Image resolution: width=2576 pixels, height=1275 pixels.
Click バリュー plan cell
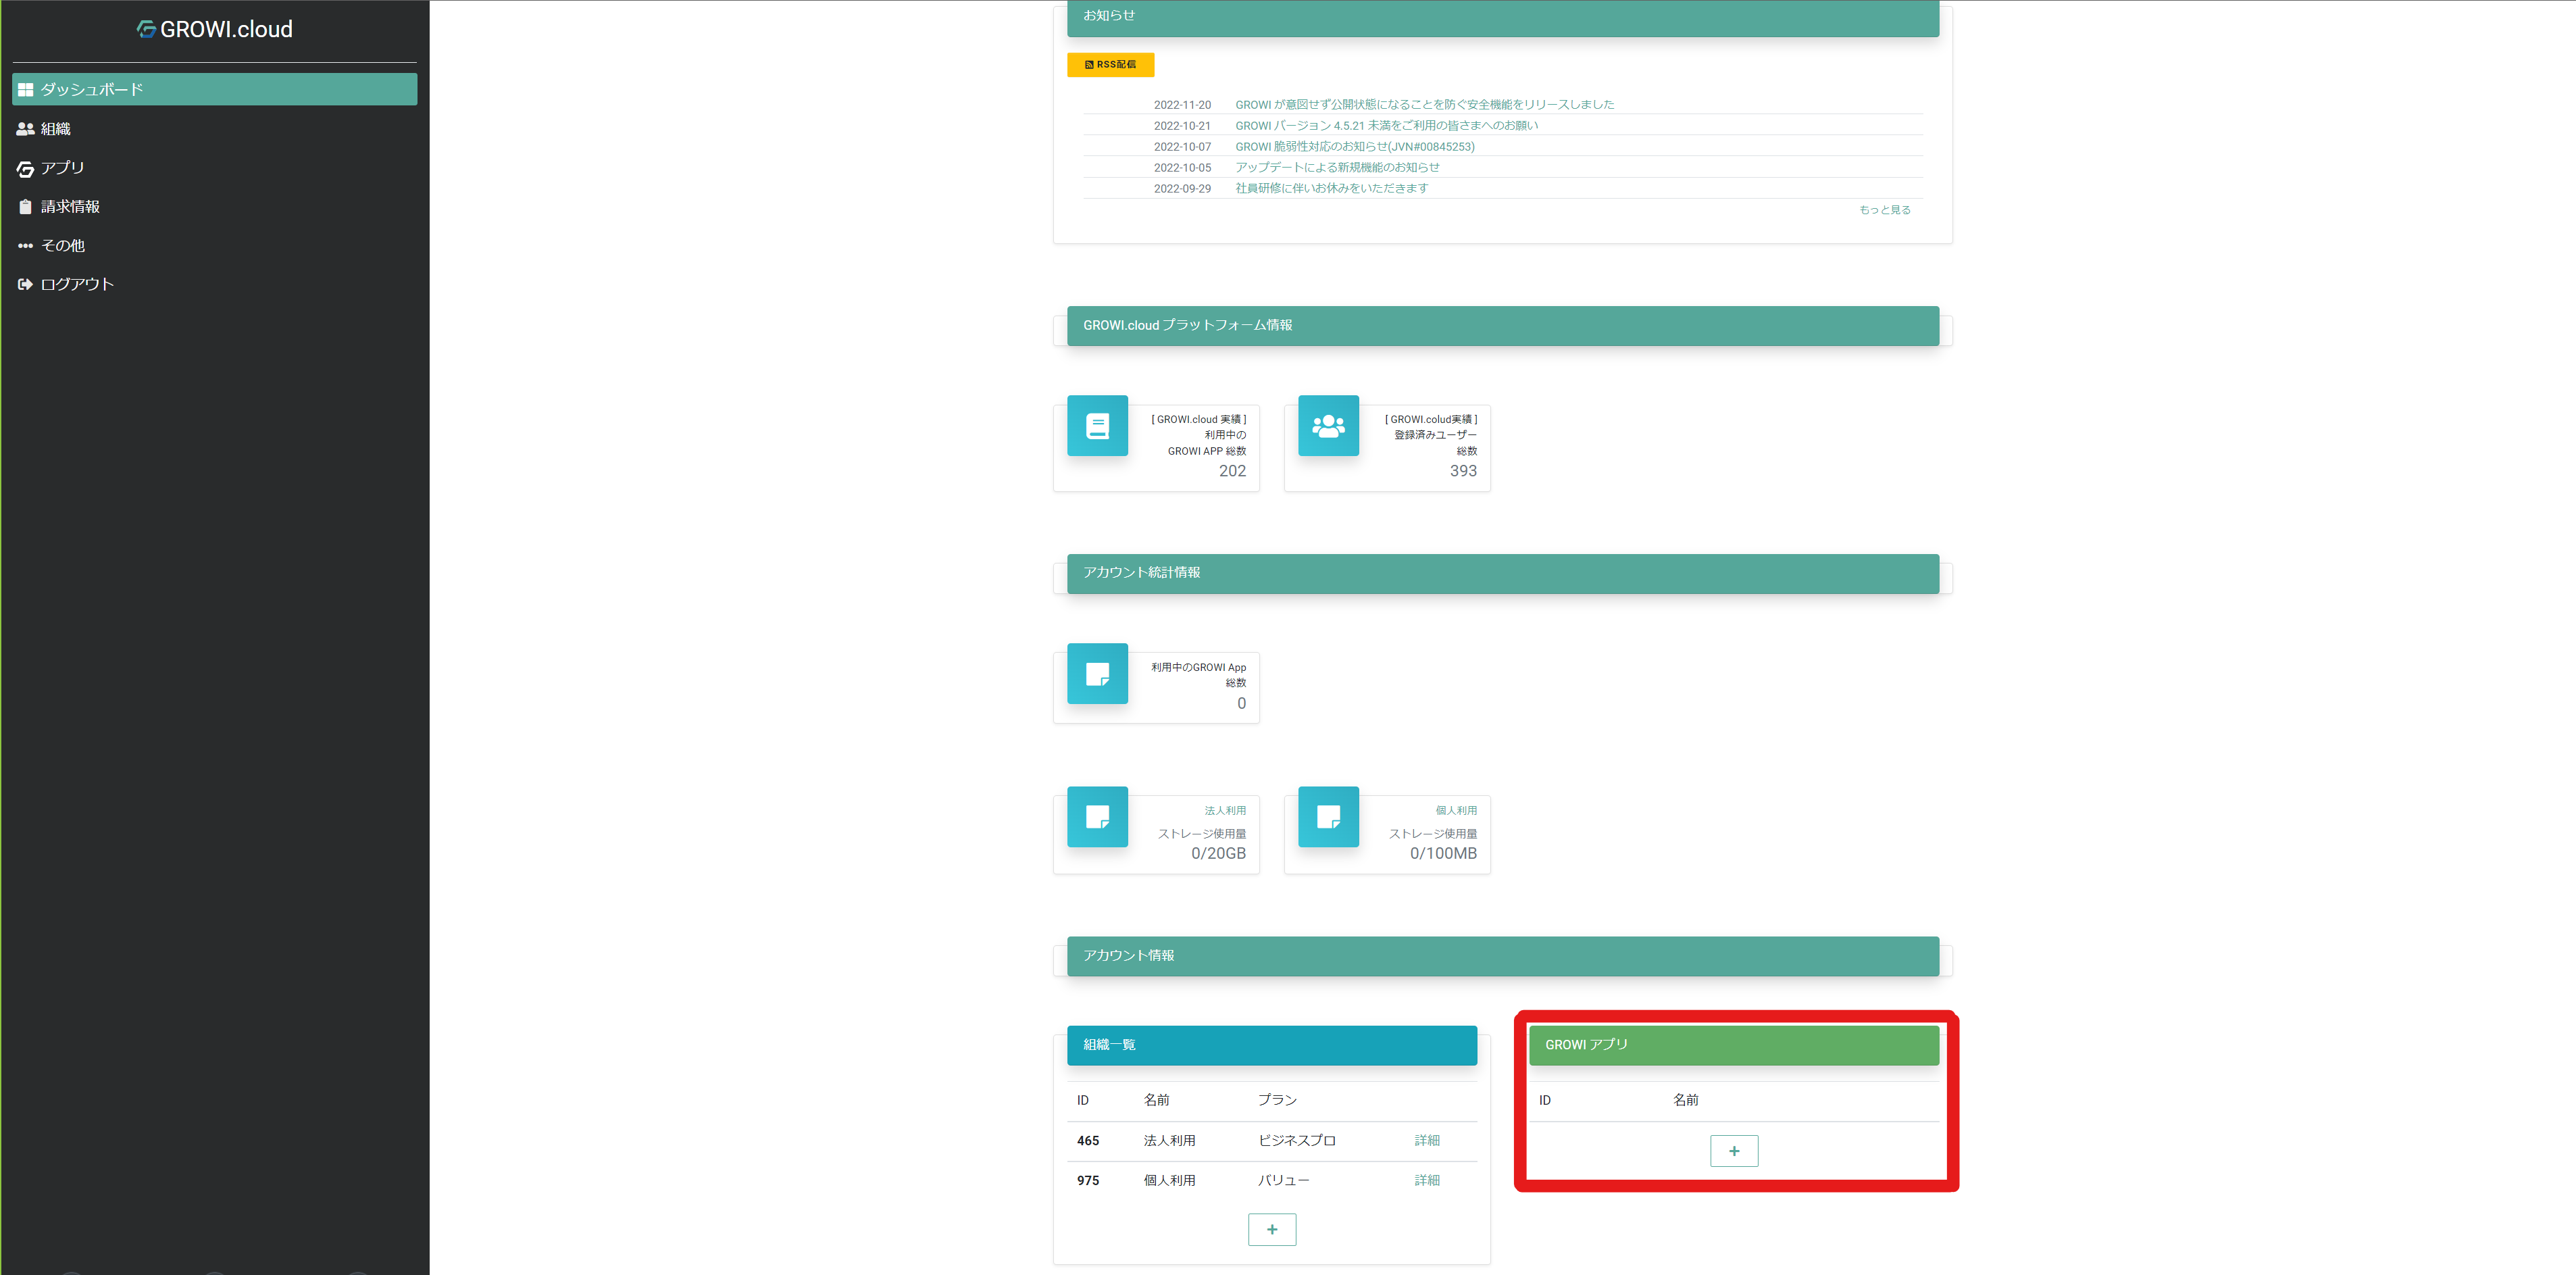click(x=1283, y=1181)
